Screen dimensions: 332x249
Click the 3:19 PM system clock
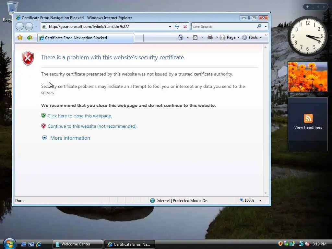pos(319,244)
